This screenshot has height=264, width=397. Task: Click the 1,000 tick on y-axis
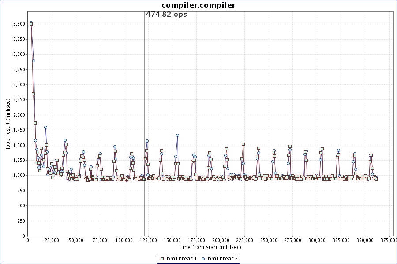point(18,175)
